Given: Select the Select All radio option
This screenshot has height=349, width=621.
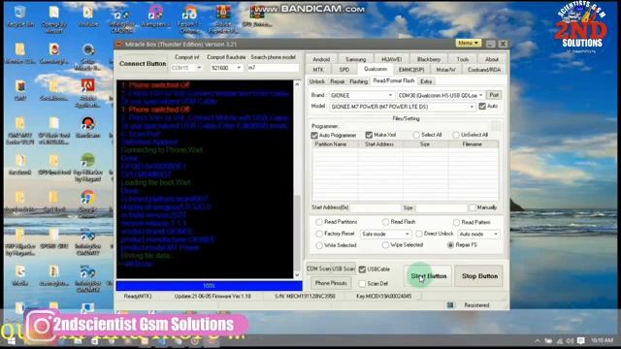Looking at the screenshot, I should point(416,135).
